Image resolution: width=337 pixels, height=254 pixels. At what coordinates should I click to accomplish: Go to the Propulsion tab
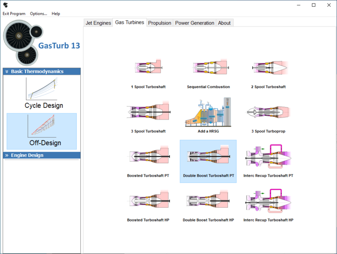click(x=160, y=23)
